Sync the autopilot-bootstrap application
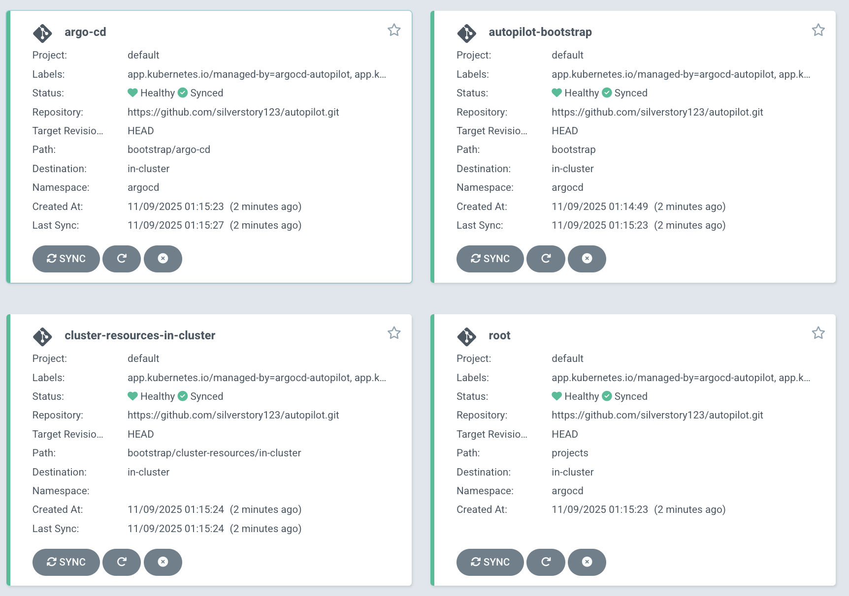849x596 pixels. 490,259
